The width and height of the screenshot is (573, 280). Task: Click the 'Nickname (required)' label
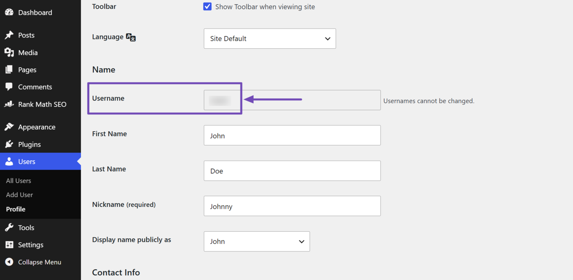coord(124,204)
